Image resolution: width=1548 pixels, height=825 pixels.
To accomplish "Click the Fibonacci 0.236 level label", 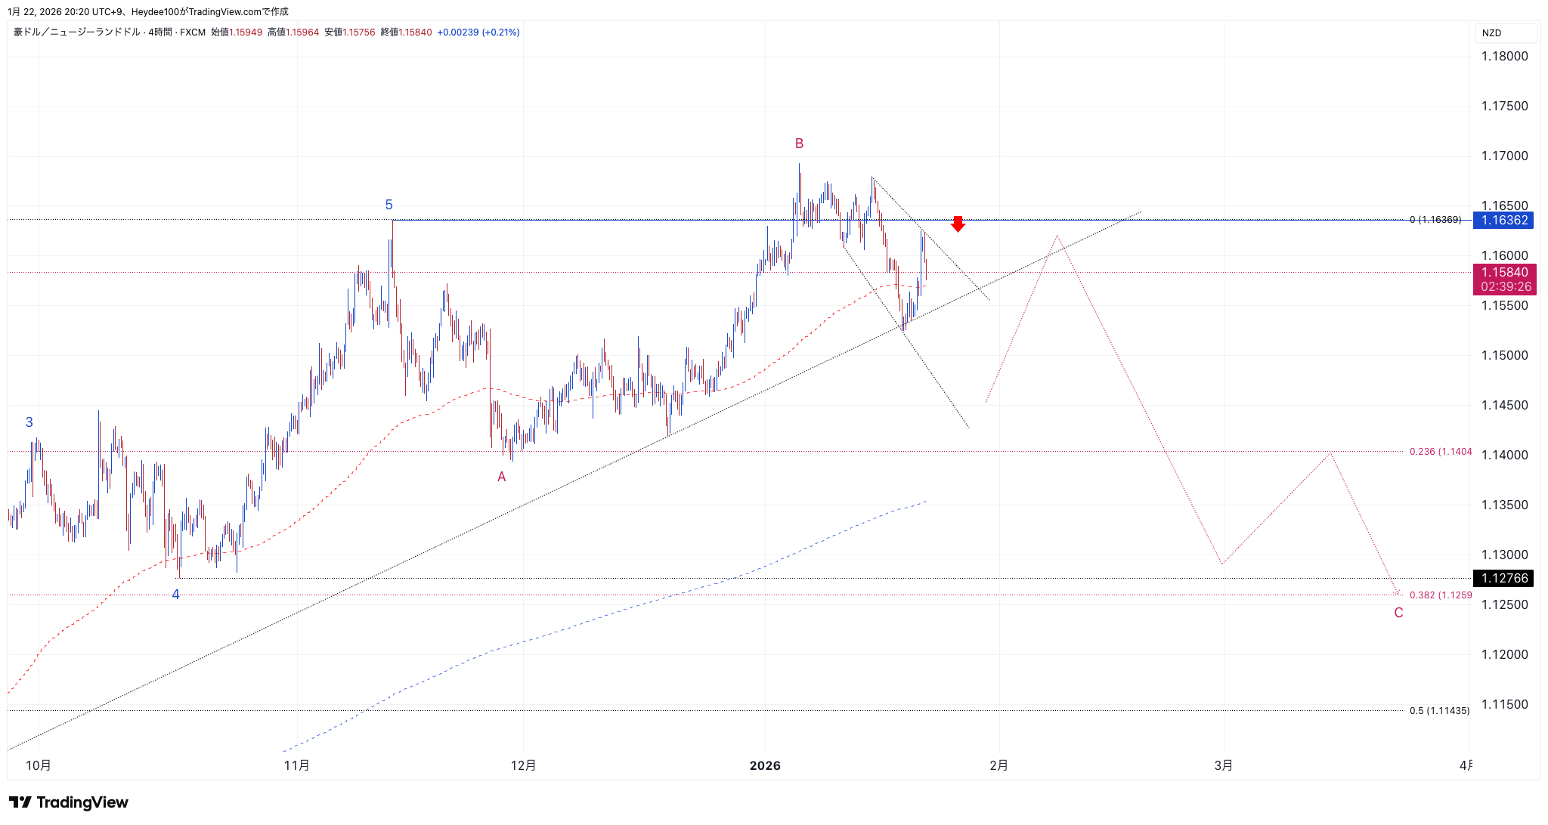I will (x=1441, y=452).
